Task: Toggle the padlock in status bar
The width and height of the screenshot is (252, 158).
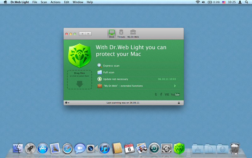Action: [179, 103]
